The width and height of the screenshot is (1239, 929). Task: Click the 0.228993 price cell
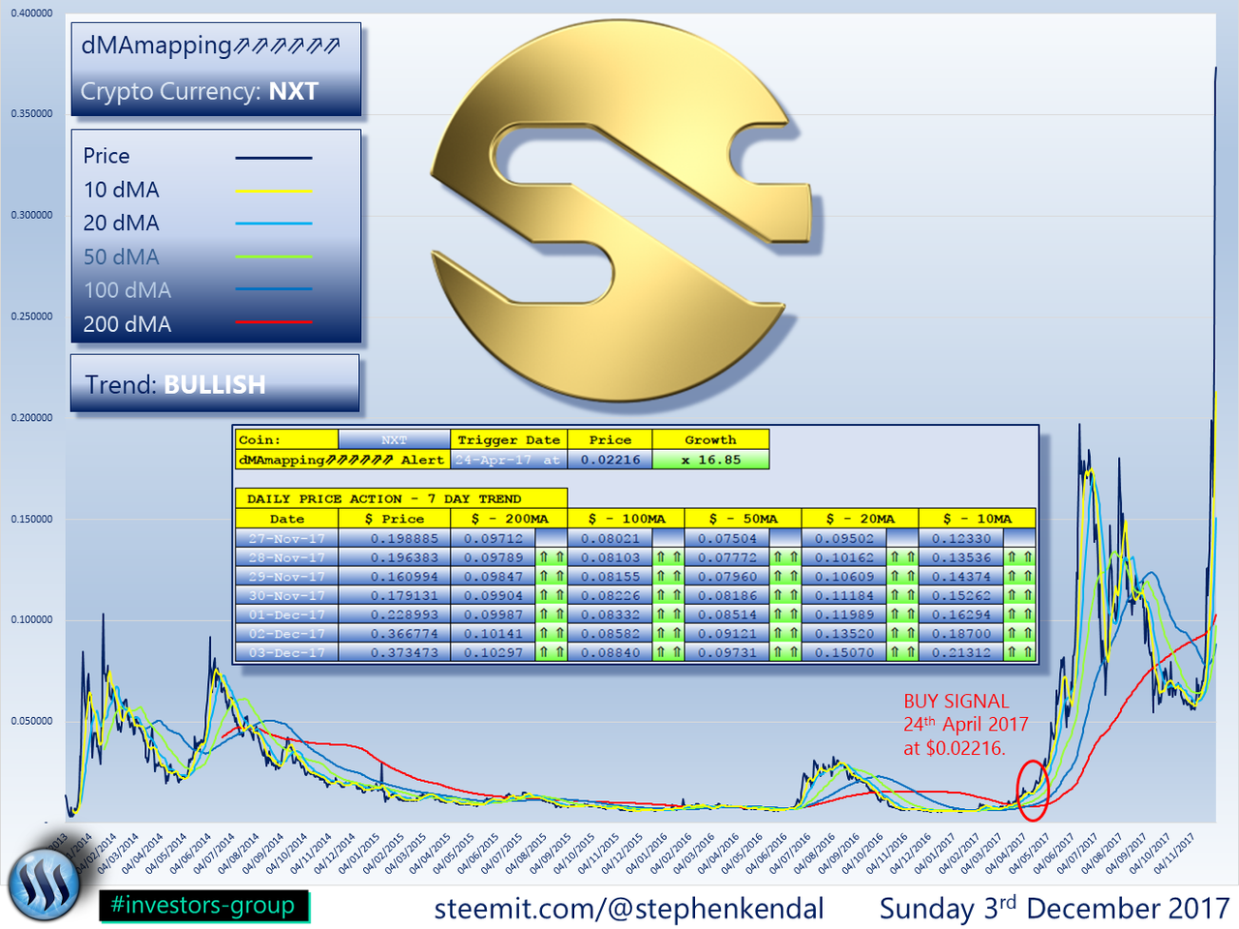(x=395, y=614)
